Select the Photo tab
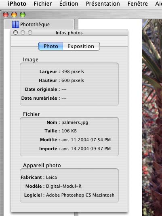The width and height of the screenshot is (162, 216). tap(51, 46)
